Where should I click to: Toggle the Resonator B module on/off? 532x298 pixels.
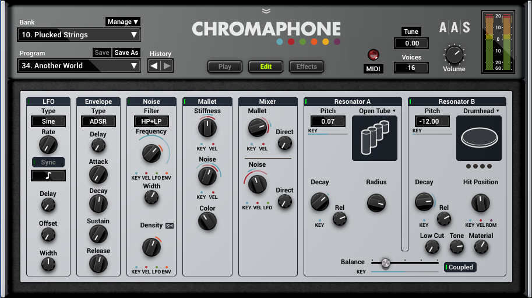point(410,101)
